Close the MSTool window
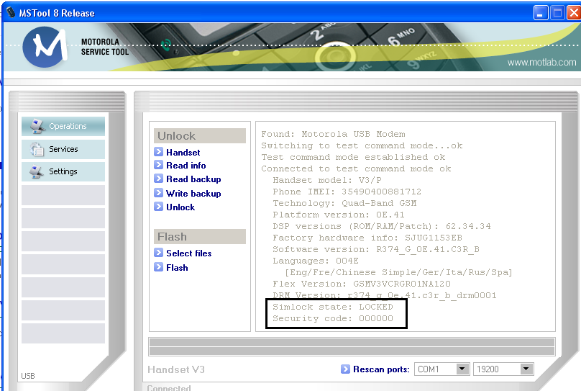 [574, 13]
